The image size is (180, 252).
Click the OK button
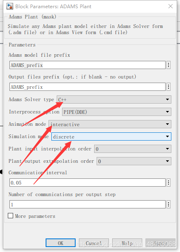(60, 243)
